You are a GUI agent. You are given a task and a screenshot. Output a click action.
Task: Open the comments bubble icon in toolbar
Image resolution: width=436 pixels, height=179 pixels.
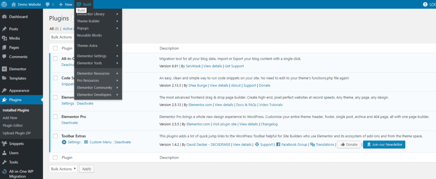pos(48,4)
